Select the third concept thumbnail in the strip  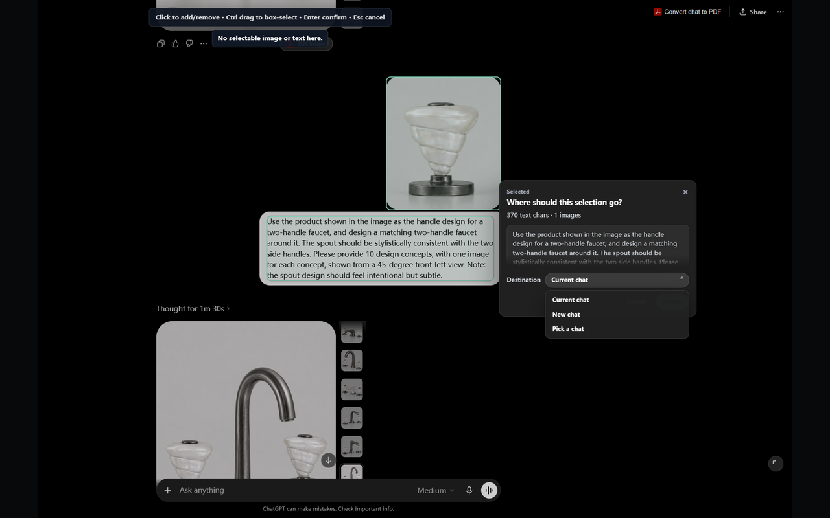tap(351, 389)
